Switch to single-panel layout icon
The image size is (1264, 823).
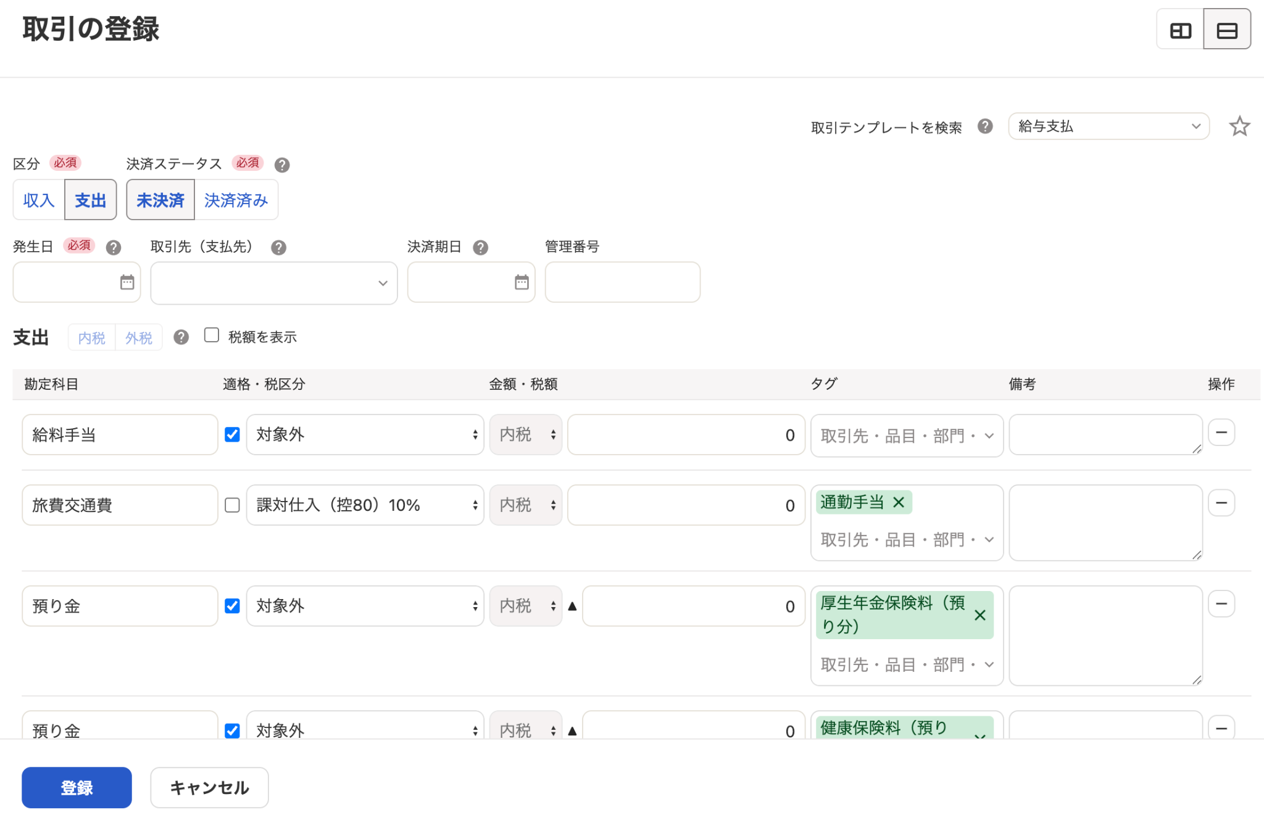pyautogui.click(x=1227, y=30)
